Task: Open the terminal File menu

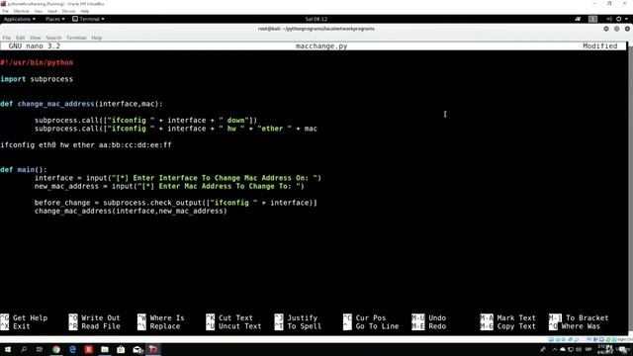Action: pos(7,38)
